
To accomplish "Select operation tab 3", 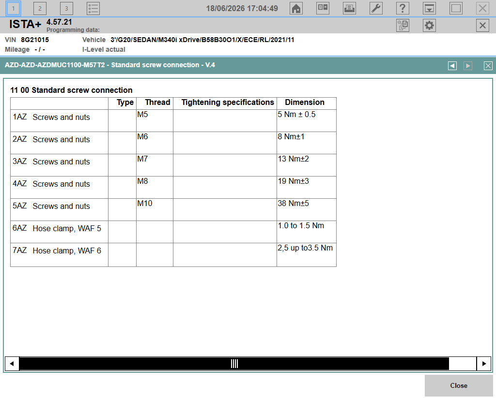I will click(x=66, y=9).
